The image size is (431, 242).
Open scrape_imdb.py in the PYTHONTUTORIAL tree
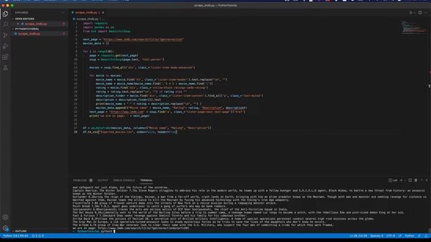[29, 34]
